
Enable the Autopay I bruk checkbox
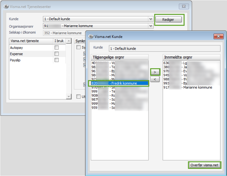pyautogui.click(x=56, y=47)
